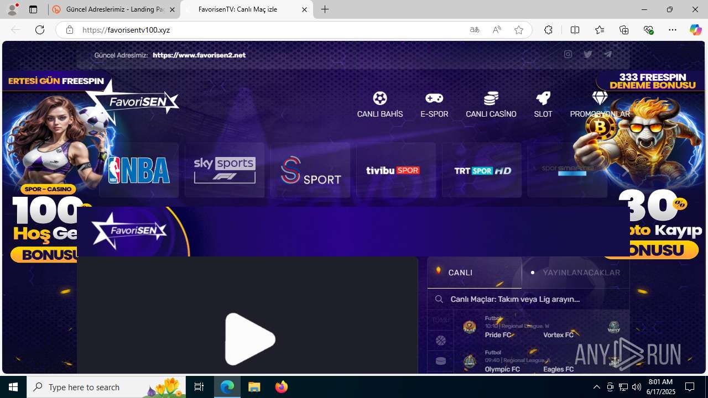
Task: Open the Collections toolbar icon
Action: (x=624, y=30)
